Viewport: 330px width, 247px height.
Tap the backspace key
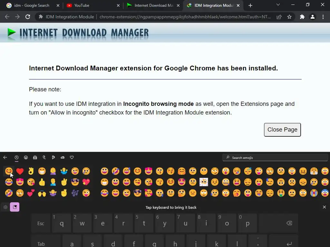click(278, 223)
